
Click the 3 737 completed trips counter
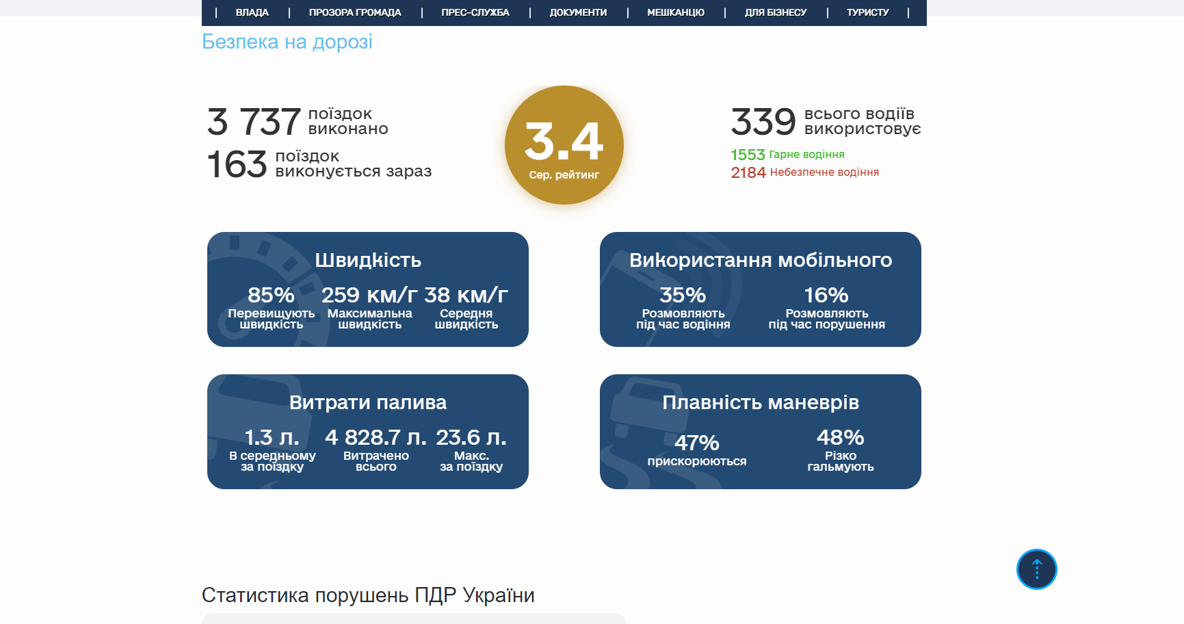(254, 122)
